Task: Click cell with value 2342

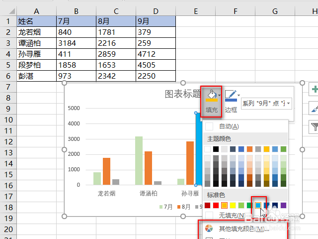Action: (x=116, y=76)
